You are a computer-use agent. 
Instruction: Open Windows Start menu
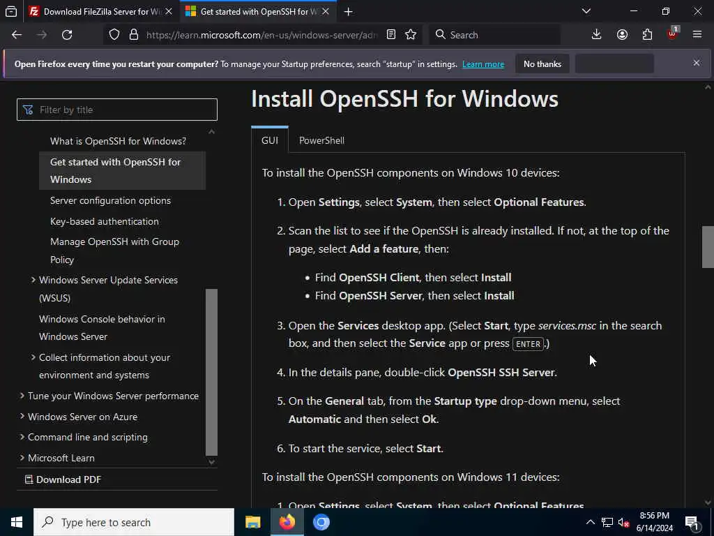(17, 522)
